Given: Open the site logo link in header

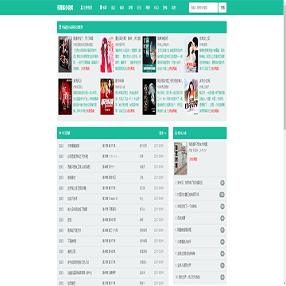Looking at the screenshot, I should [65, 8].
